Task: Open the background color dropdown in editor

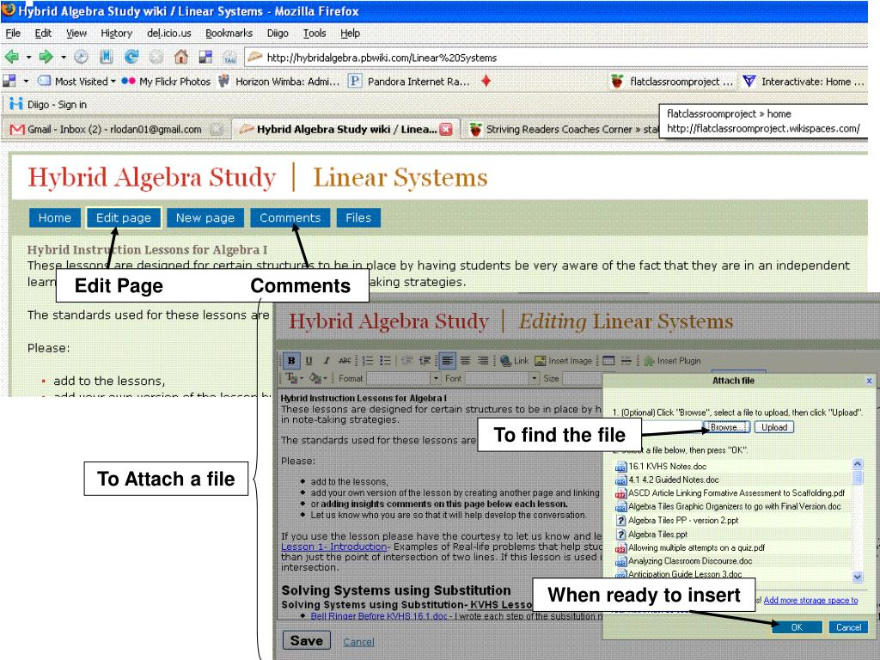Action: coord(317,378)
